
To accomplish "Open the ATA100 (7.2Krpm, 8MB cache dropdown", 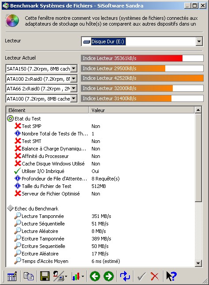I will tap(74, 99).
